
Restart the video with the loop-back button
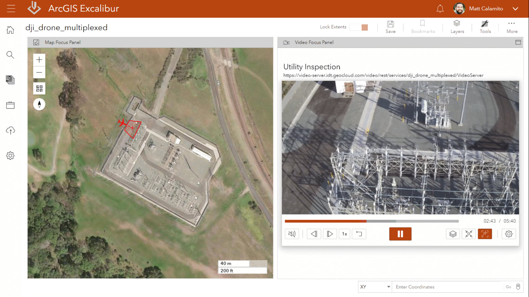coord(359,234)
